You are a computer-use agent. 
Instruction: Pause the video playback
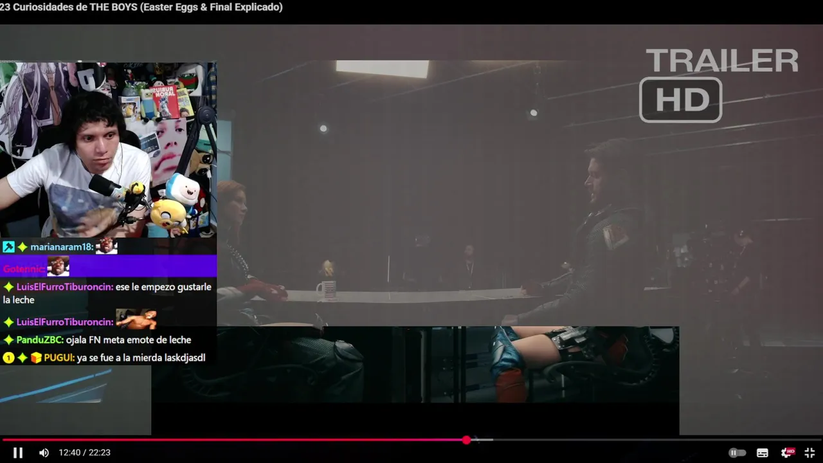coord(18,453)
